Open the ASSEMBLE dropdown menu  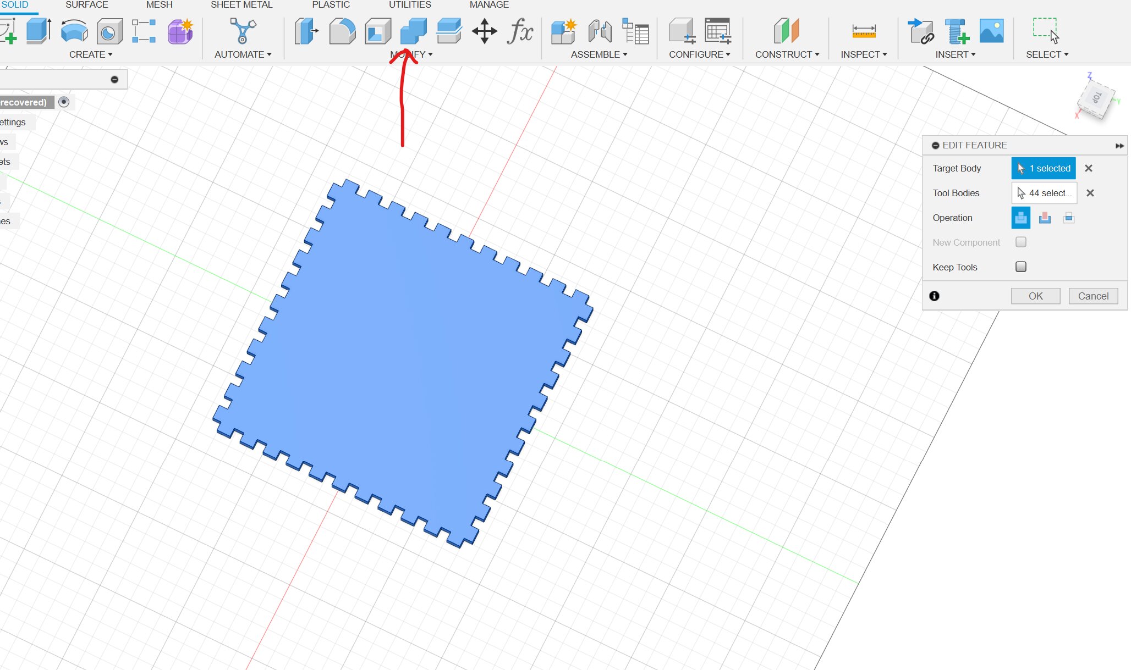tap(599, 54)
